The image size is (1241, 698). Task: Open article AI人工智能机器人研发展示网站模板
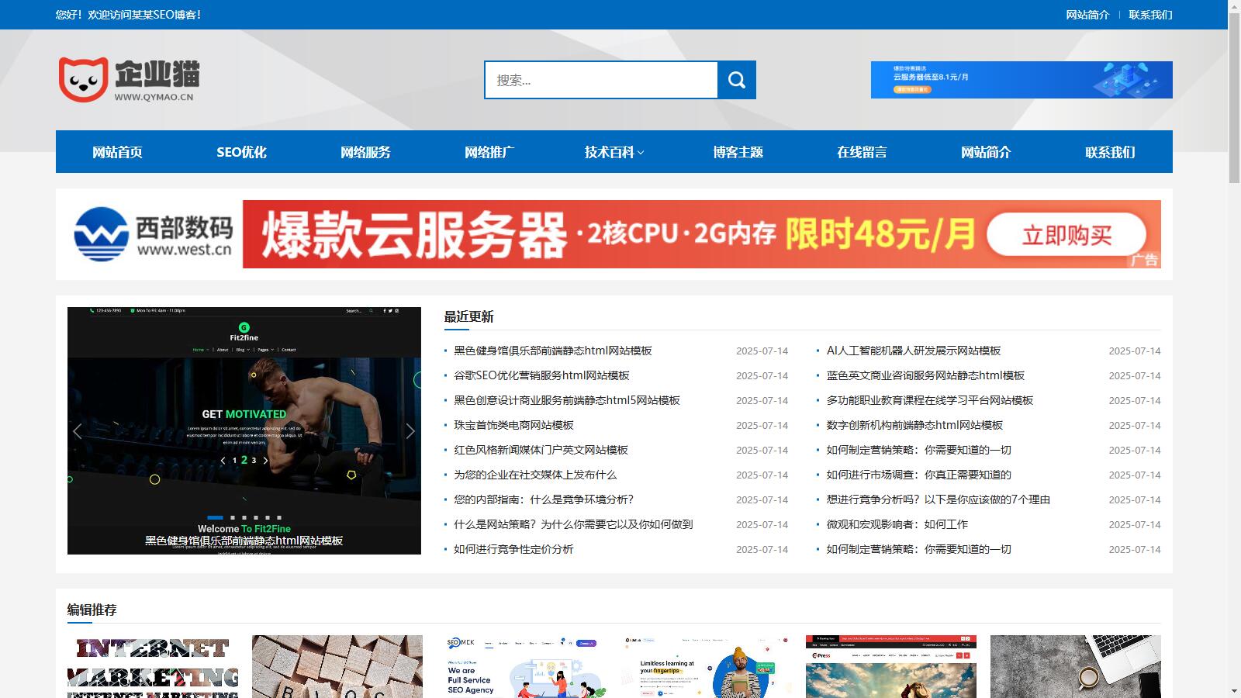point(913,351)
